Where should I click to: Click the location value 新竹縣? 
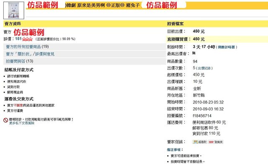click(199, 95)
